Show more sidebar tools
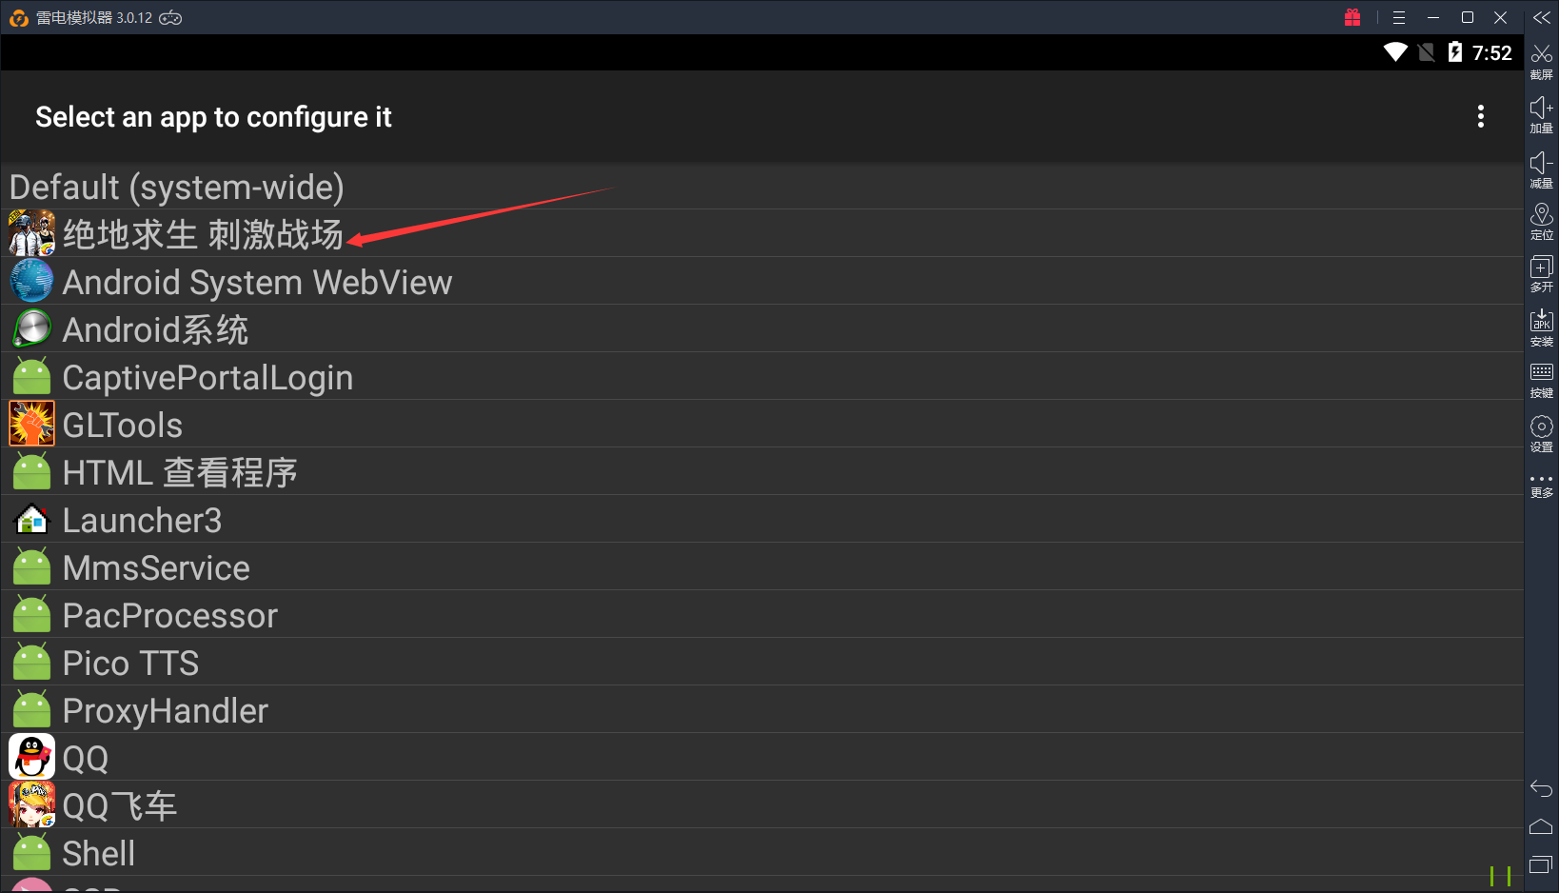This screenshot has width=1559, height=893. 1541,485
